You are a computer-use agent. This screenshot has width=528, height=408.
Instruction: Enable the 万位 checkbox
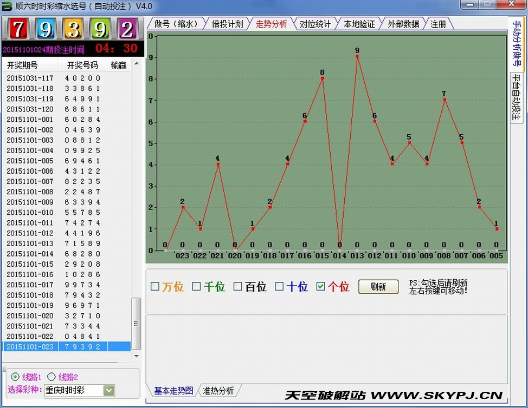[155, 287]
